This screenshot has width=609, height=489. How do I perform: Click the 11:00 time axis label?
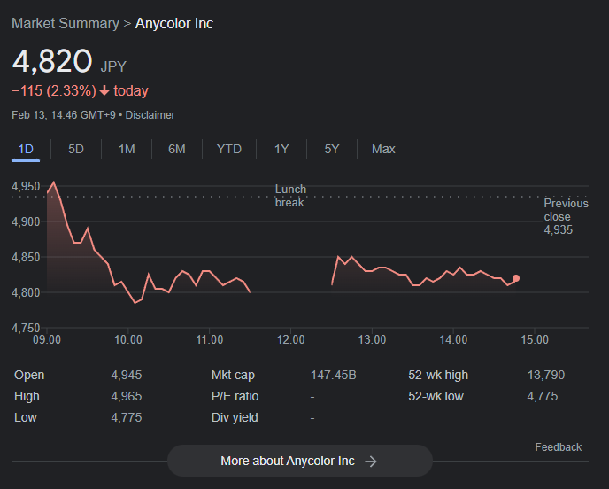pos(209,340)
